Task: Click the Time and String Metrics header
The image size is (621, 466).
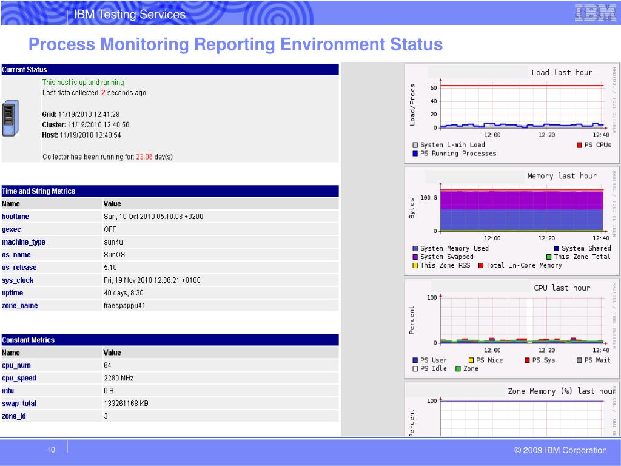Action: tap(39, 191)
